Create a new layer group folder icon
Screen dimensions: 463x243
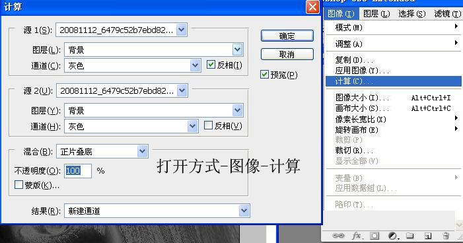tap(410, 235)
